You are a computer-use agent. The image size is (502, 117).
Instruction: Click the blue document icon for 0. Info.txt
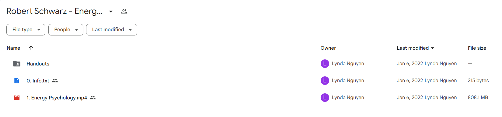click(17, 81)
